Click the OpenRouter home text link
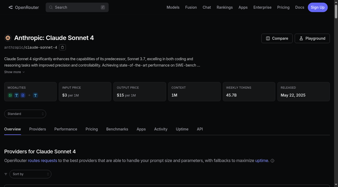This screenshot has height=187, width=338. pyautogui.click(x=27, y=7)
